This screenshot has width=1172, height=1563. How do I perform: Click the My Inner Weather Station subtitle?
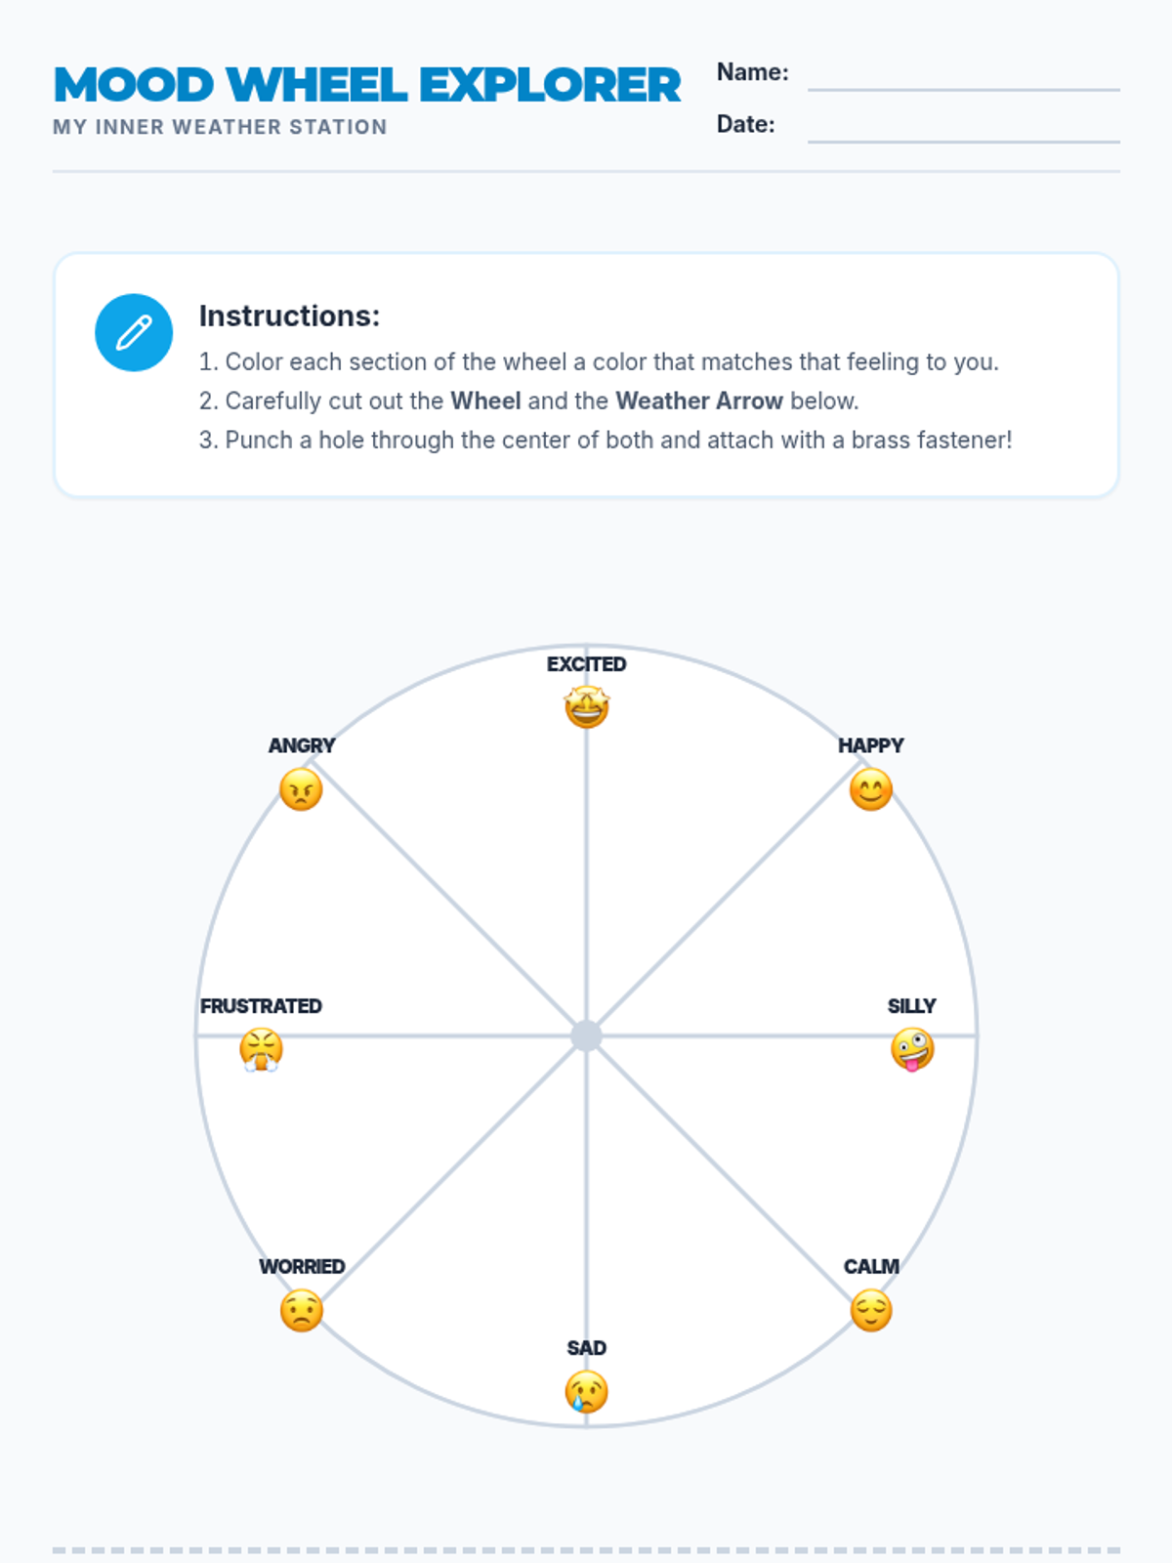pos(220,127)
